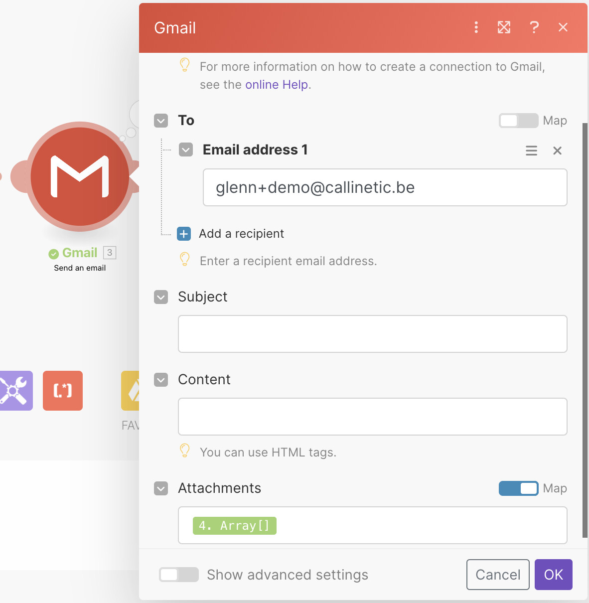Collapse the Attachments section chevron
The width and height of the screenshot is (589, 603).
click(161, 489)
